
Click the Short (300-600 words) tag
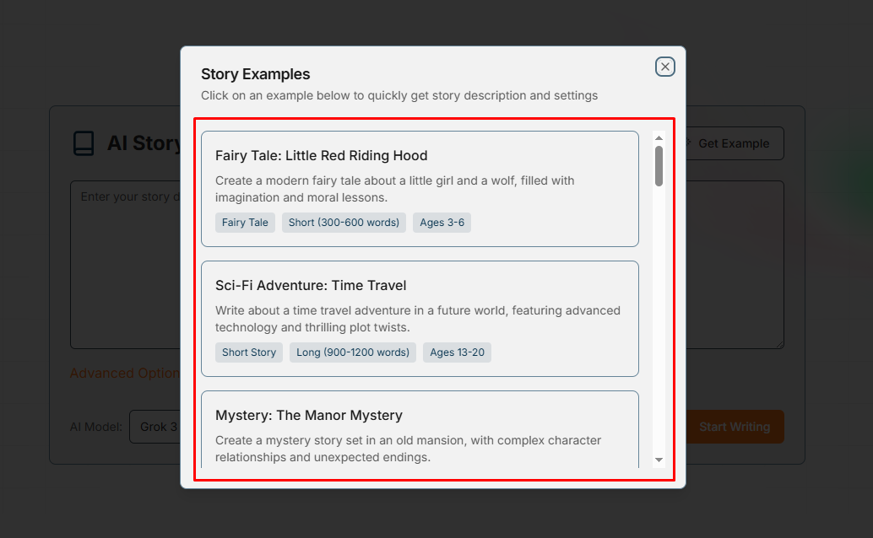pyautogui.click(x=344, y=223)
